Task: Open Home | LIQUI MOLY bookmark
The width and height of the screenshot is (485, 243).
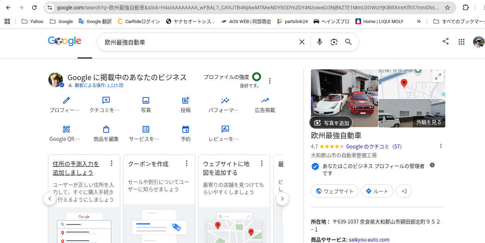Action: tap(379, 21)
